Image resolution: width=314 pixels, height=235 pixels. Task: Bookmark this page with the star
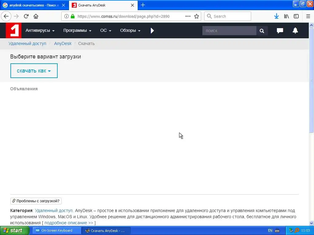(197, 16)
